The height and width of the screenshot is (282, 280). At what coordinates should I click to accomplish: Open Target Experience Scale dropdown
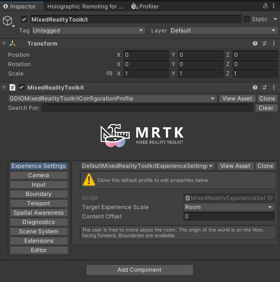tap(229, 207)
